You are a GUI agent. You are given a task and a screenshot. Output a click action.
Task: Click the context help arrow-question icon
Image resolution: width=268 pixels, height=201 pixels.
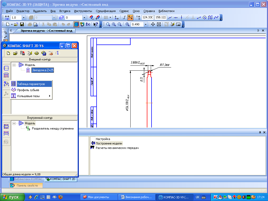click(x=96, y=24)
